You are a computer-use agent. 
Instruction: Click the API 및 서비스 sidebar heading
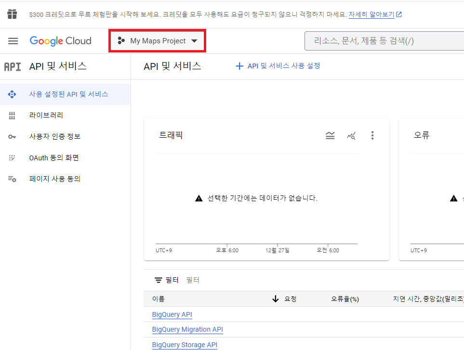[58, 66]
